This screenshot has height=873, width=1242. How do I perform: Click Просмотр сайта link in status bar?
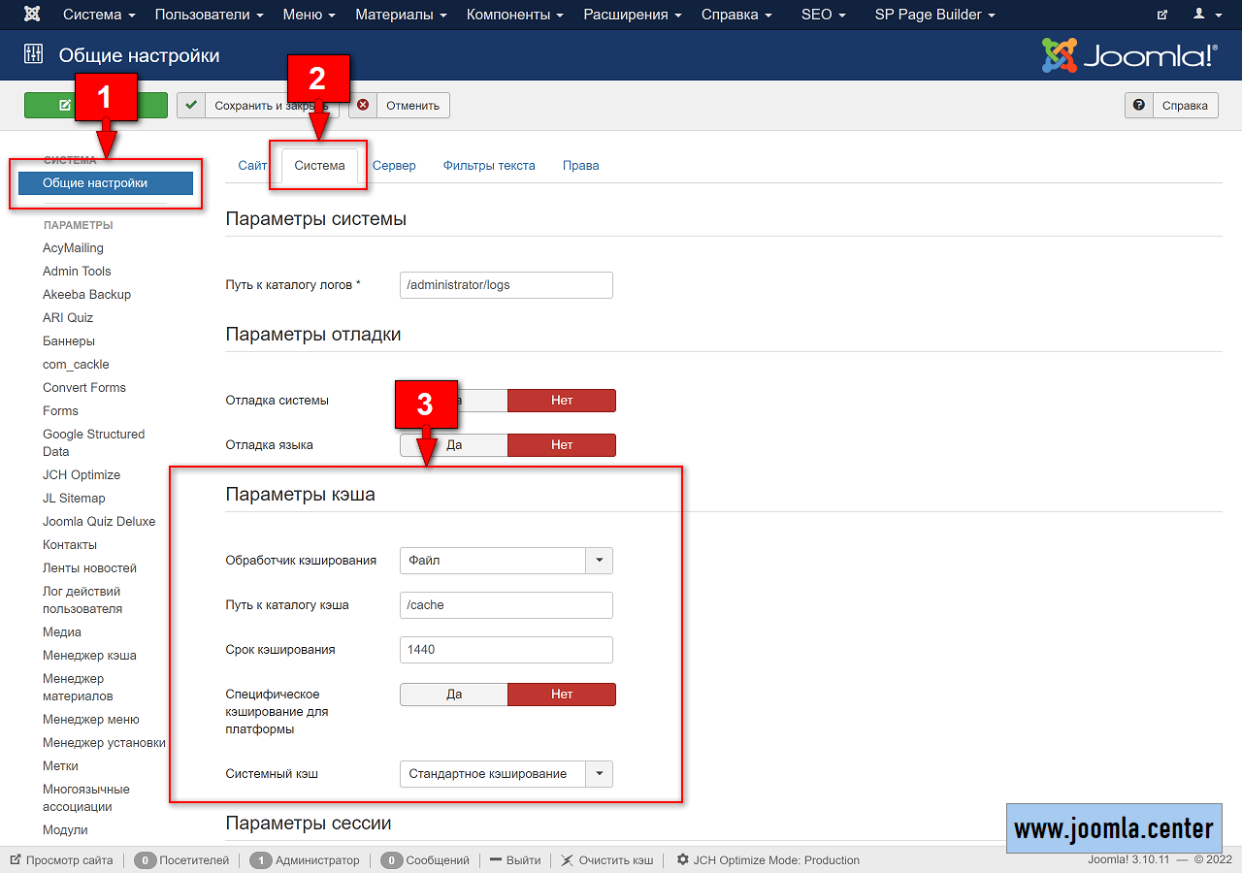point(69,860)
